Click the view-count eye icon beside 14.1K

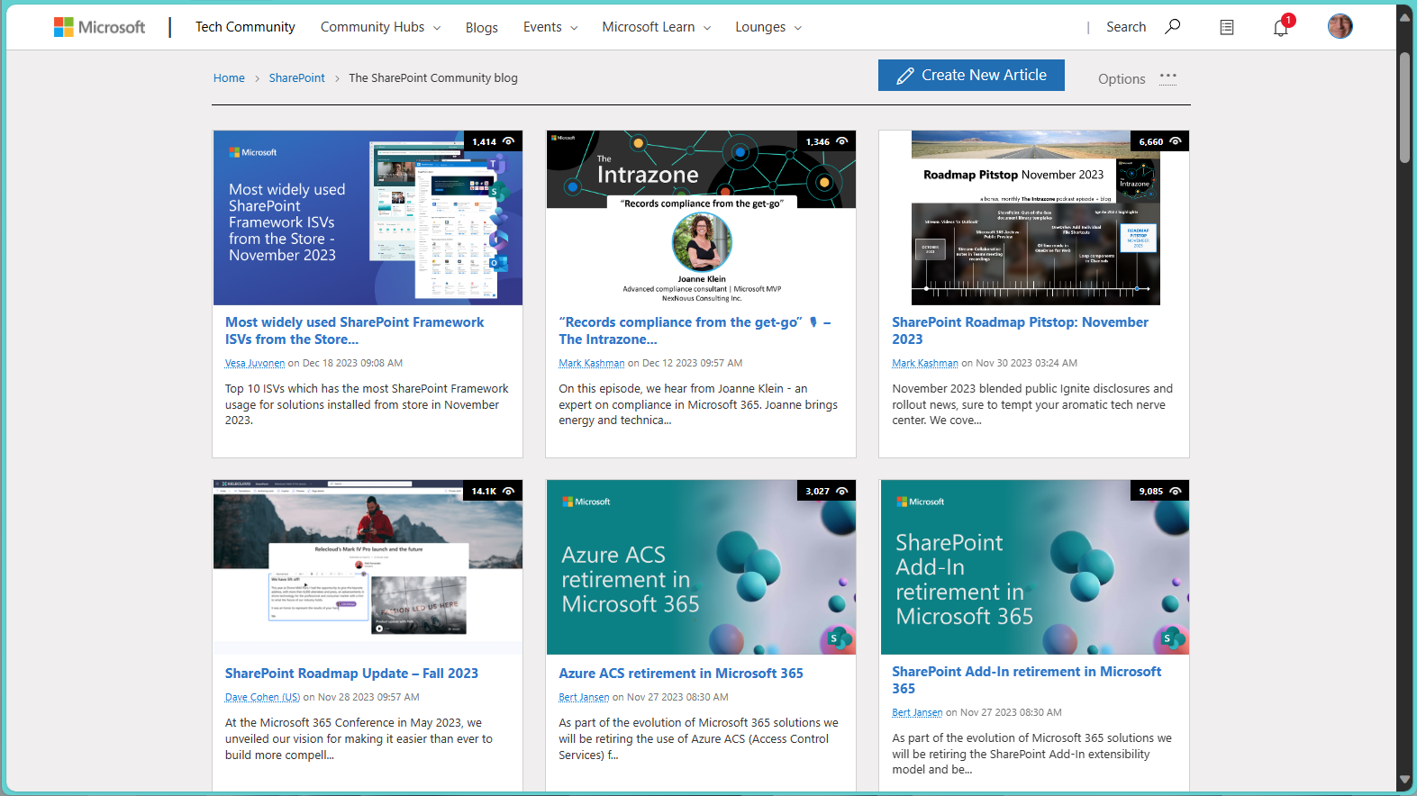tap(509, 491)
